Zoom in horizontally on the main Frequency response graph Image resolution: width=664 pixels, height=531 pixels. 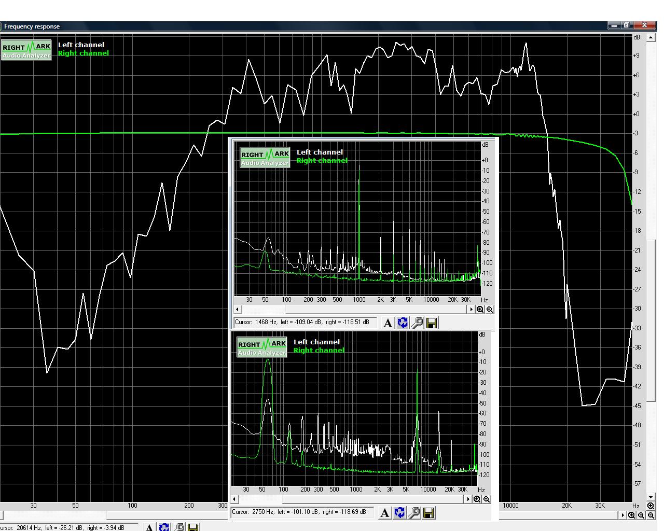(x=632, y=515)
